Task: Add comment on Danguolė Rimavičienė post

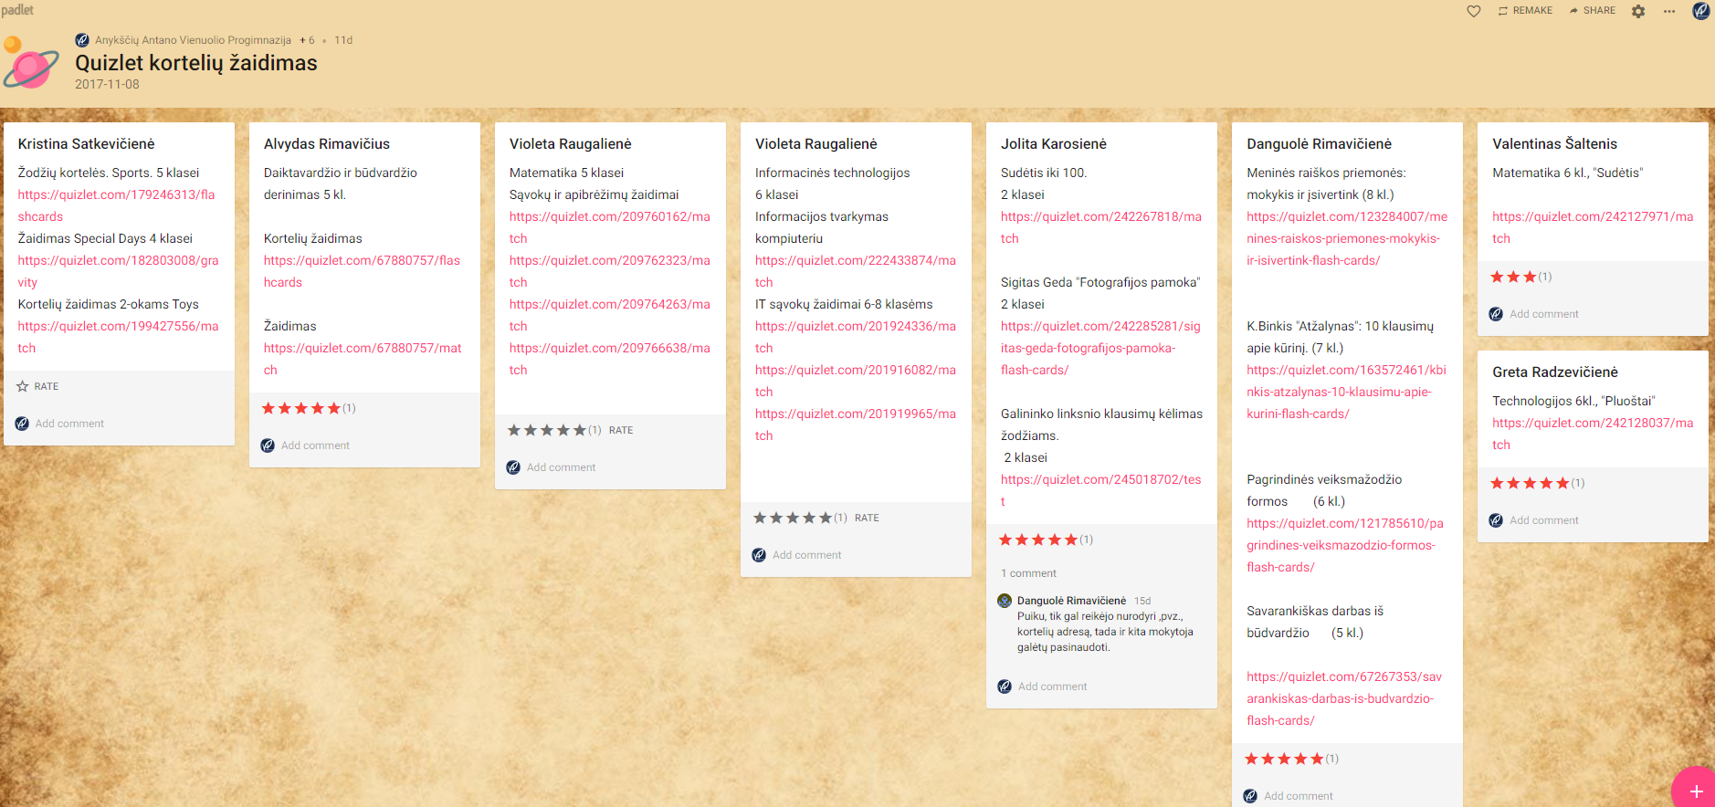Action: point(1298,796)
